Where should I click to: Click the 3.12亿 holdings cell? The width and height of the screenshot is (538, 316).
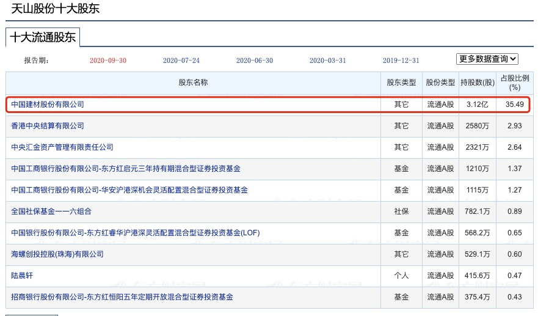tap(478, 105)
